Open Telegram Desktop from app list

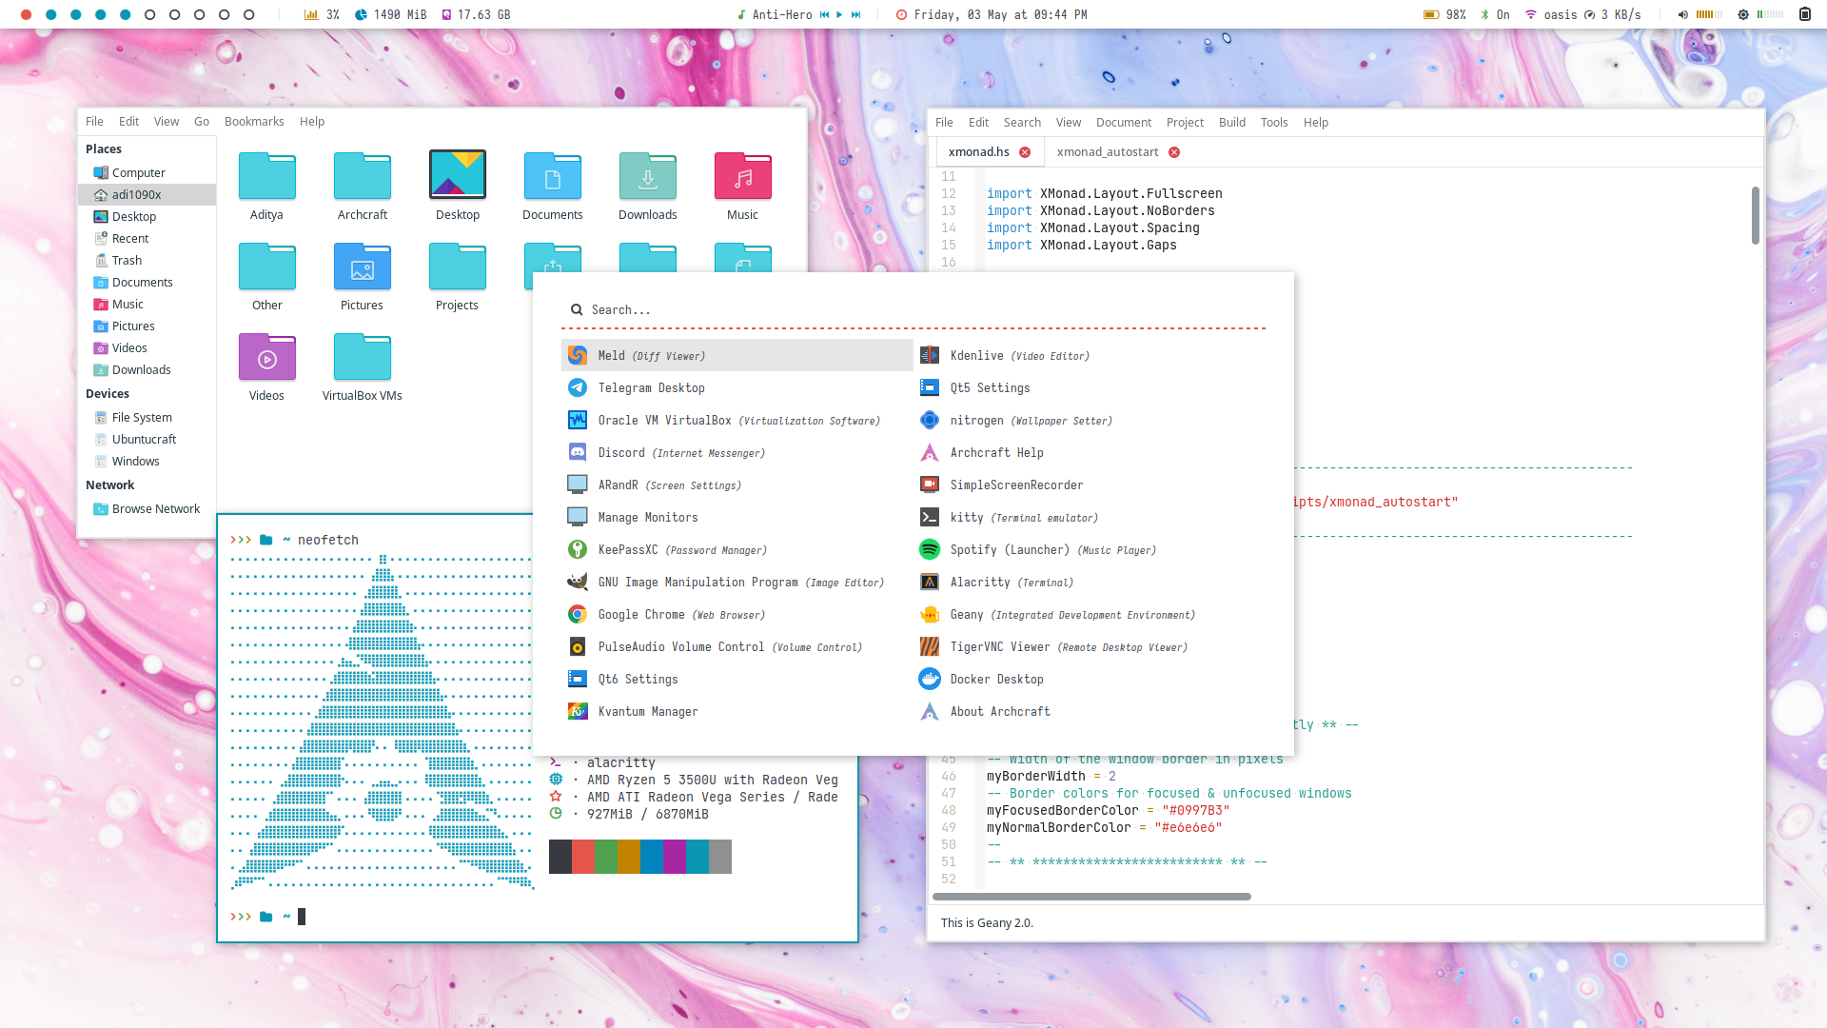(x=651, y=387)
